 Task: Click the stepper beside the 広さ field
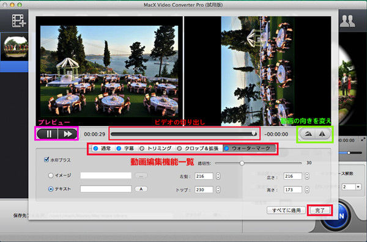(307, 176)
